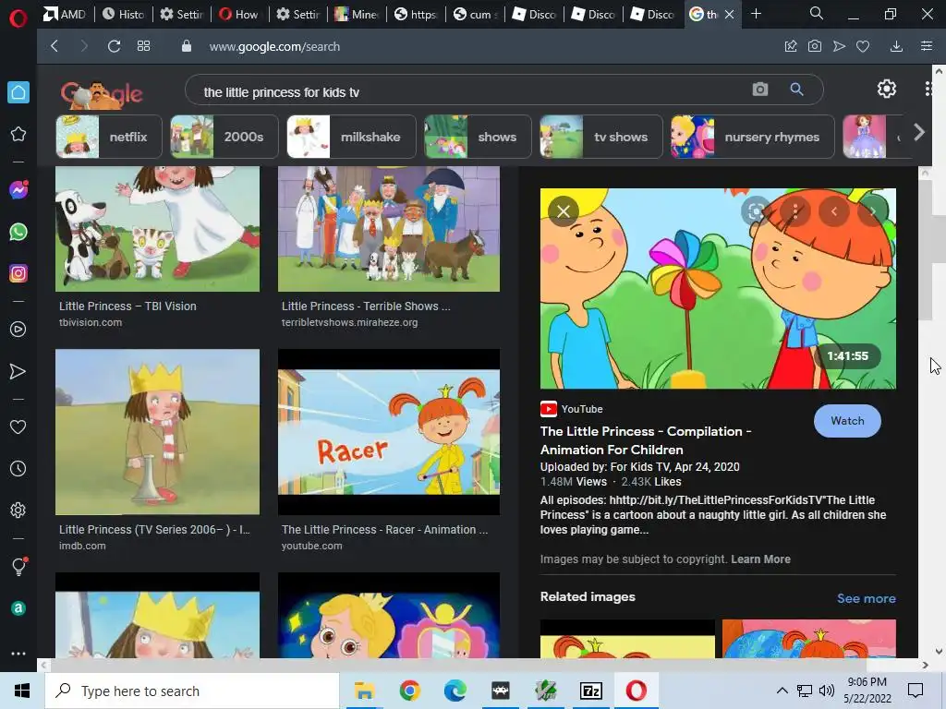Show the previous image in the preview
Viewport: 946px width, 709px height.
(x=834, y=211)
